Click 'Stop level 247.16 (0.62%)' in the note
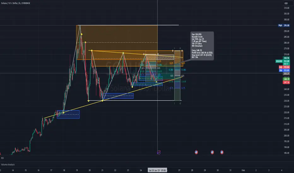This screenshot has height=173, width=294. 202,55
